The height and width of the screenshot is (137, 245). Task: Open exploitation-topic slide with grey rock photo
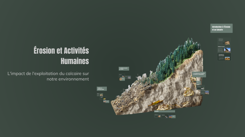point(128,77)
